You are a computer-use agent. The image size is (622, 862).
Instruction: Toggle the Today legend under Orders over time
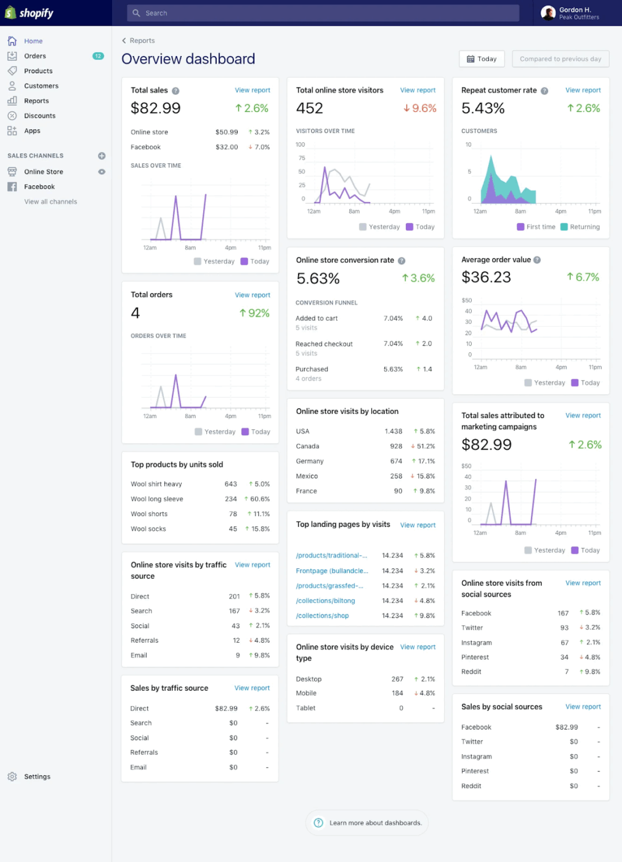pos(256,432)
